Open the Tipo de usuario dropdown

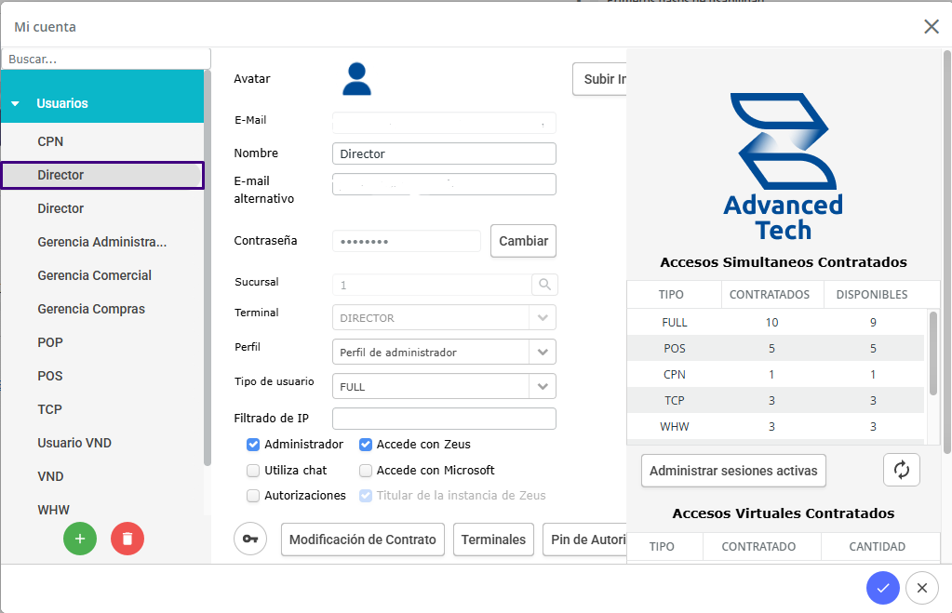click(x=543, y=386)
